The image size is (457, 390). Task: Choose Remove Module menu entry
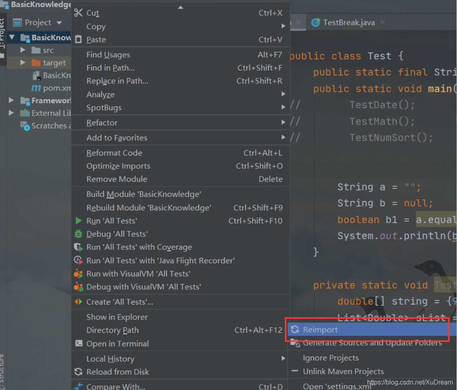181,179
